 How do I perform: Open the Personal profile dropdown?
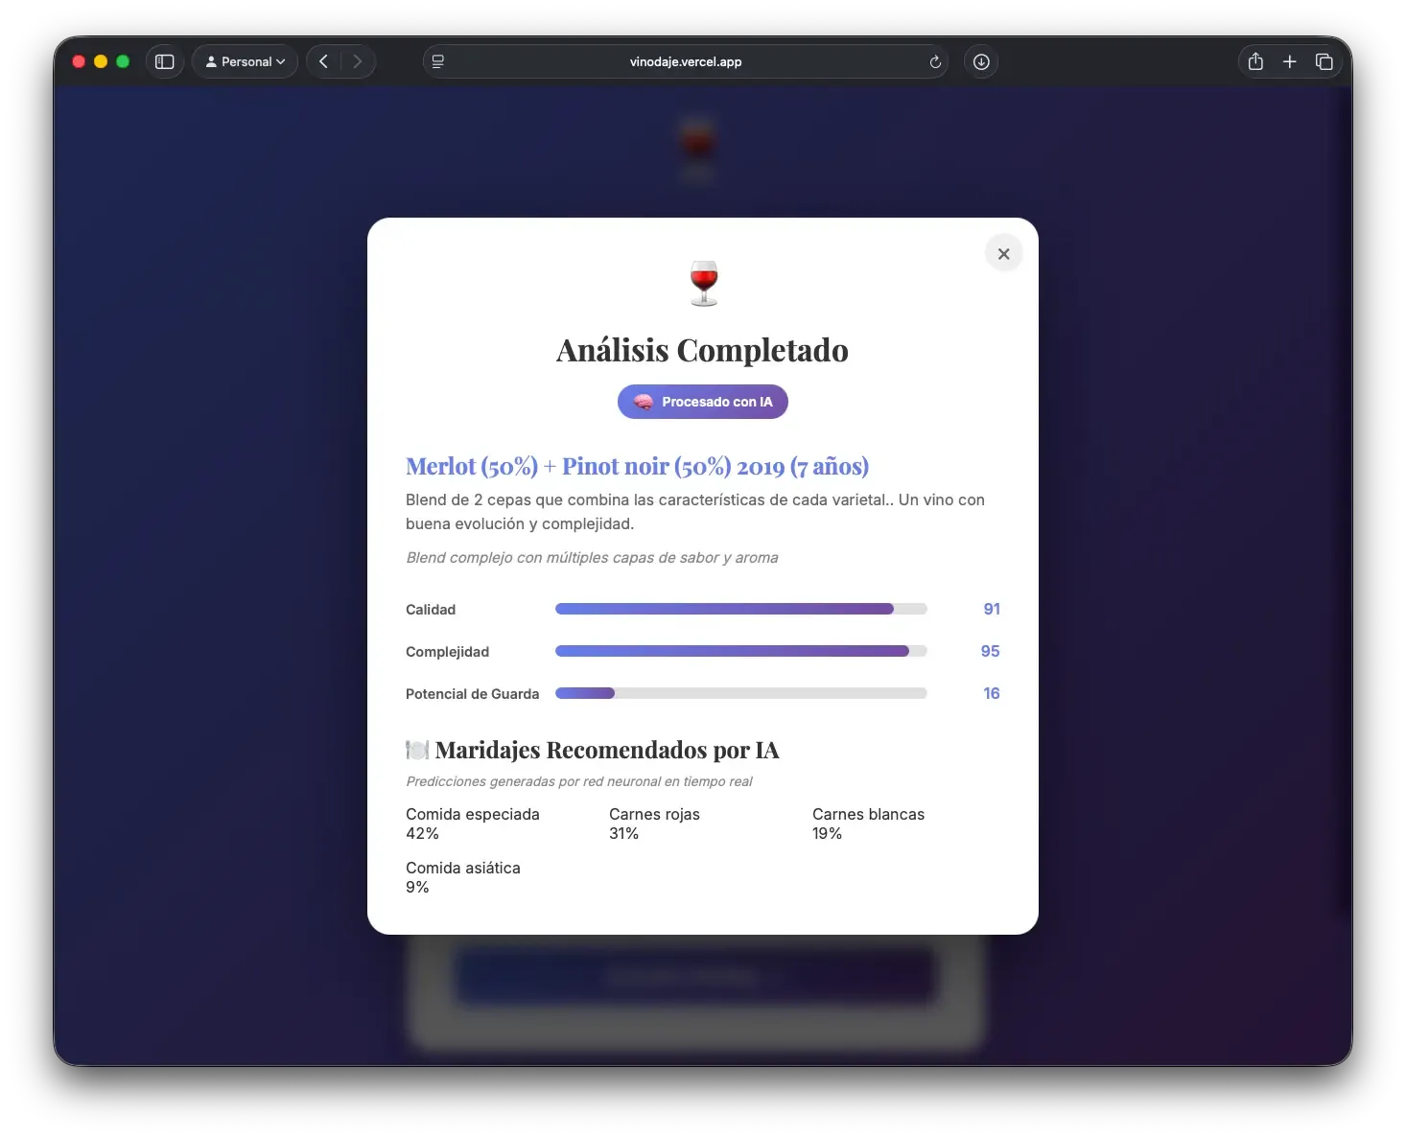click(246, 61)
